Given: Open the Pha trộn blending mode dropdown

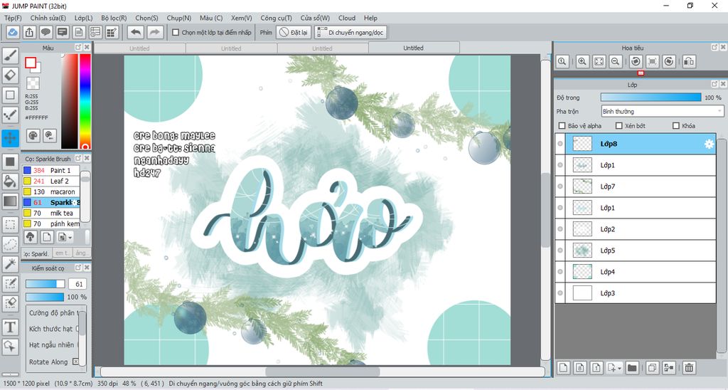Looking at the screenshot, I should [x=662, y=111].
